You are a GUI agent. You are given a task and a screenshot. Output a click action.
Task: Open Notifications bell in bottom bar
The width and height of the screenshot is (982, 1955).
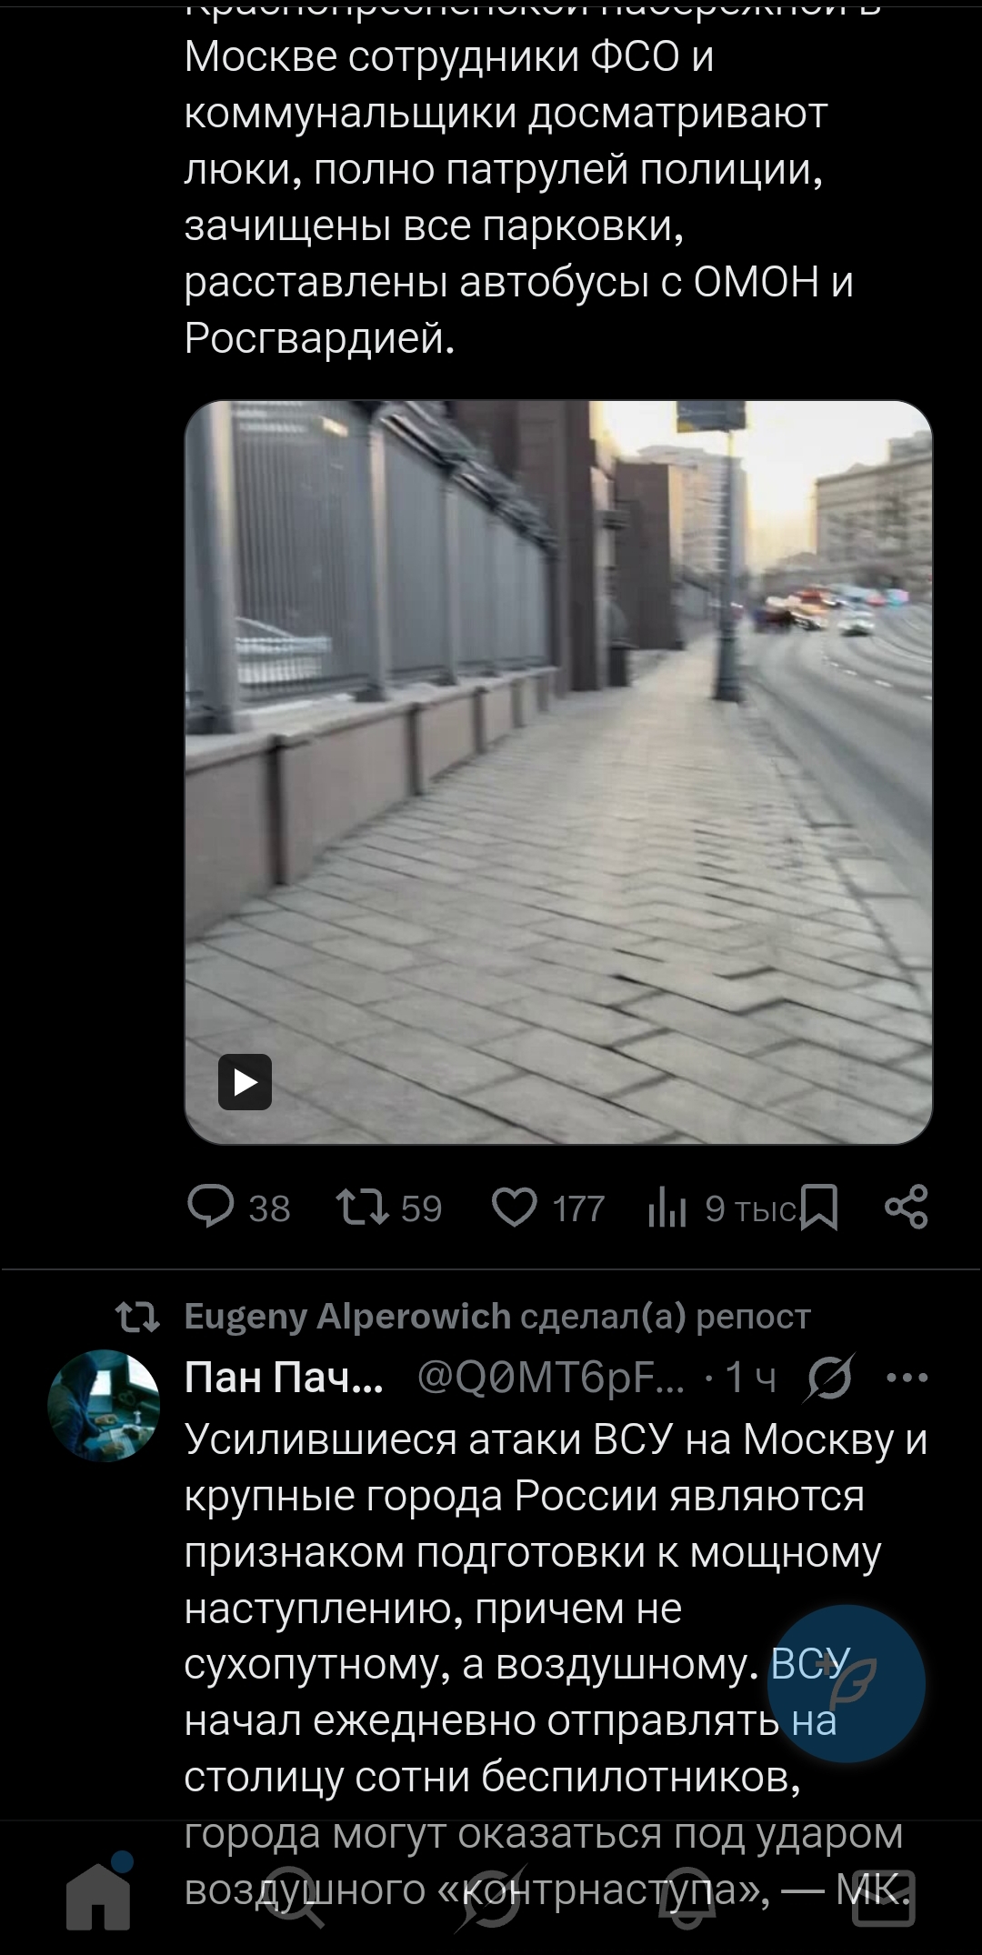pyautogui.click(x=687, y=1895)
